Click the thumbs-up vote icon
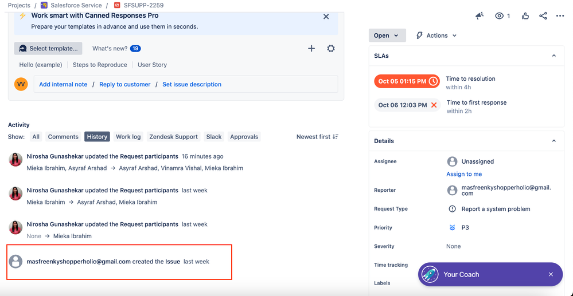This screenshot has height=296, width=573. (x=525, y=15)
